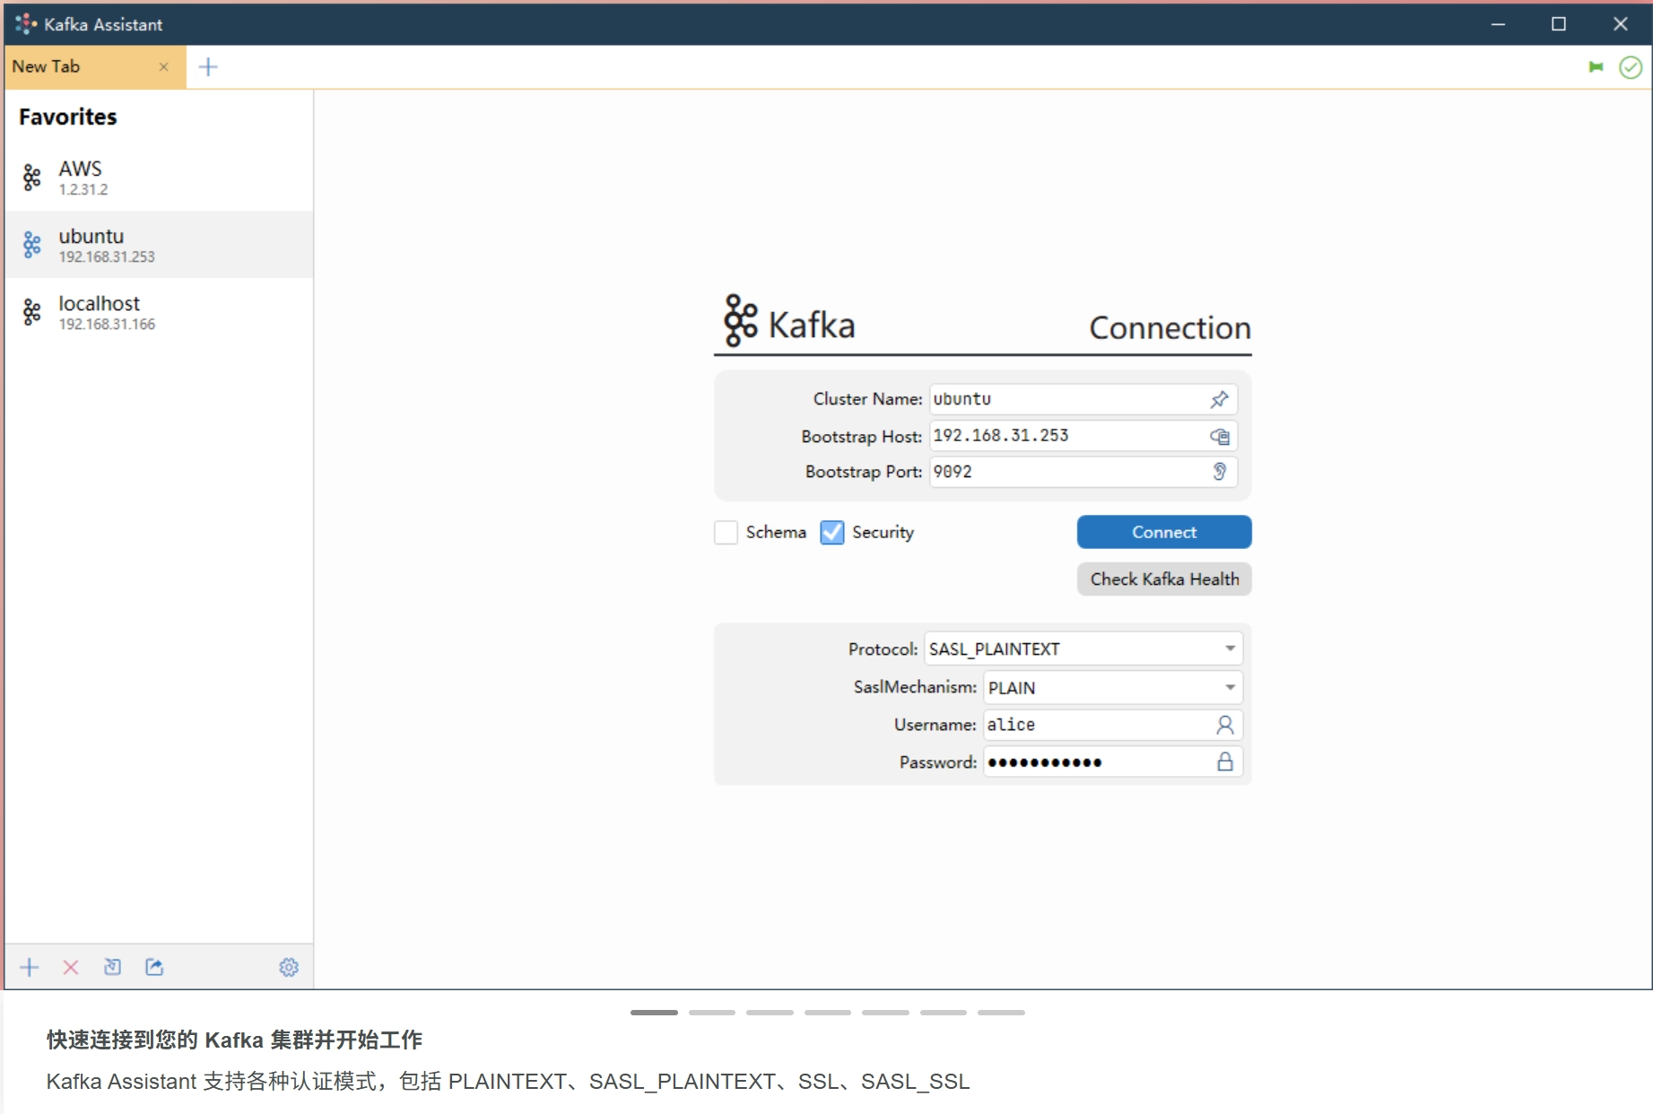
Task: Click the import favorites icon
Action: click(x=112, y=967)
